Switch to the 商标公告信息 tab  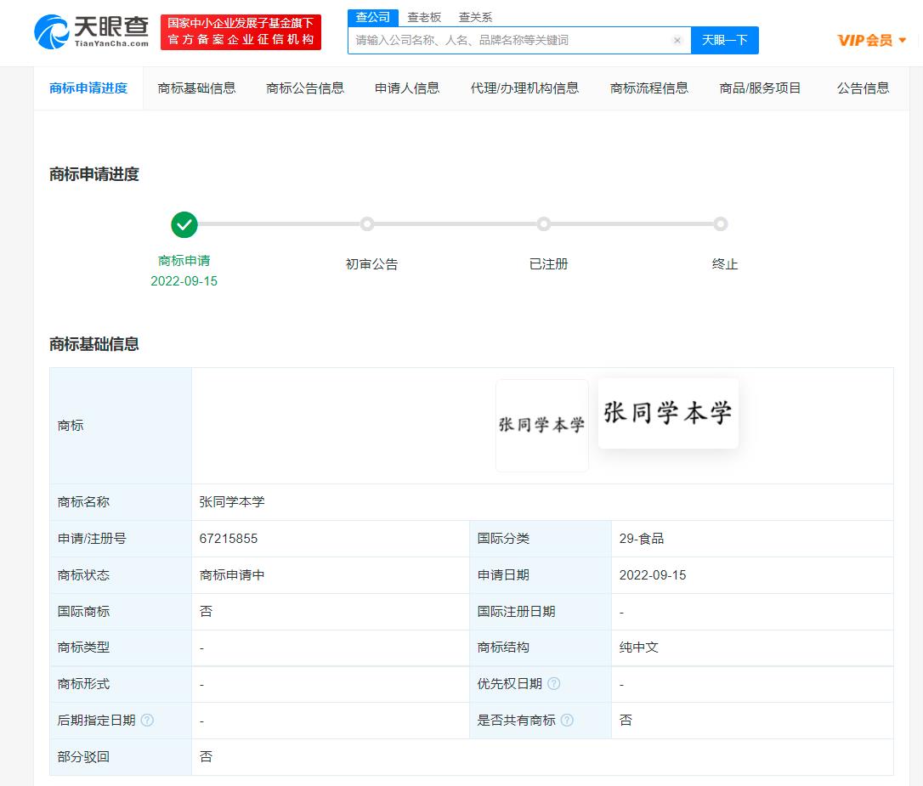pyautogui.click(x=305, y=88)
